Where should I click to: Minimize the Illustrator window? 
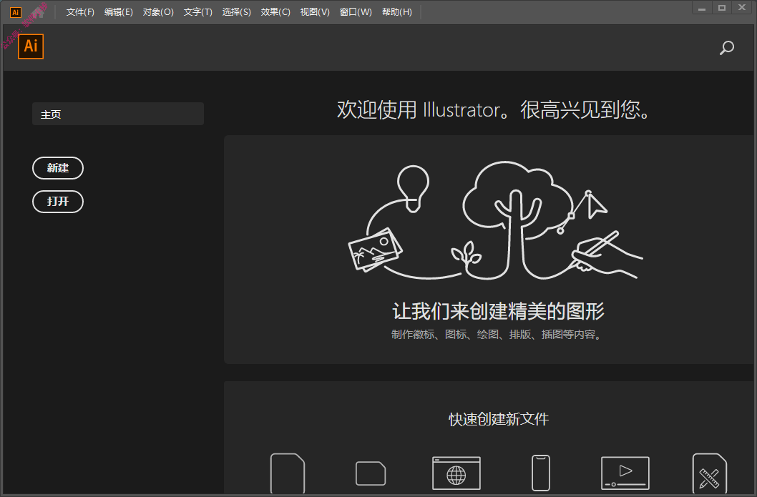[x=702, y=8]
